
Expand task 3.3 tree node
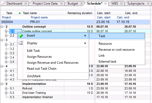6,53
